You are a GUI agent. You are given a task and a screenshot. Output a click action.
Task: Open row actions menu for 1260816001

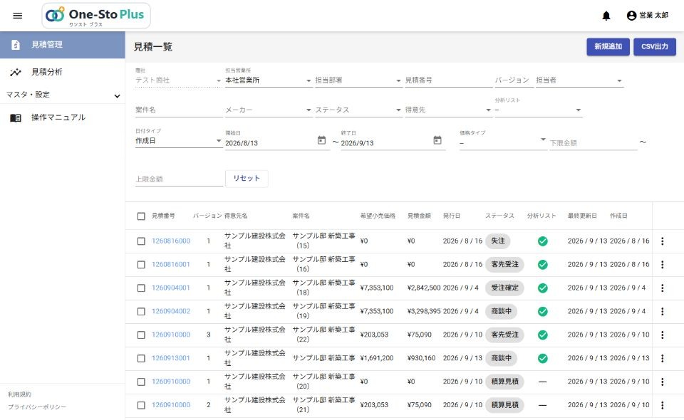point(662,265)
